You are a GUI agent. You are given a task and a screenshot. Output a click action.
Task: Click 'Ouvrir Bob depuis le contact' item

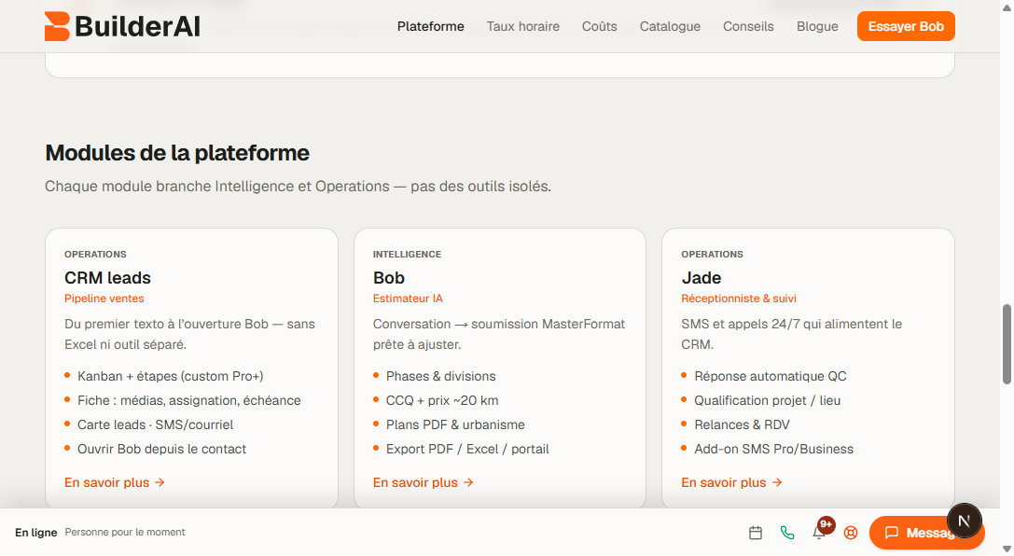[x=161, y=450]
